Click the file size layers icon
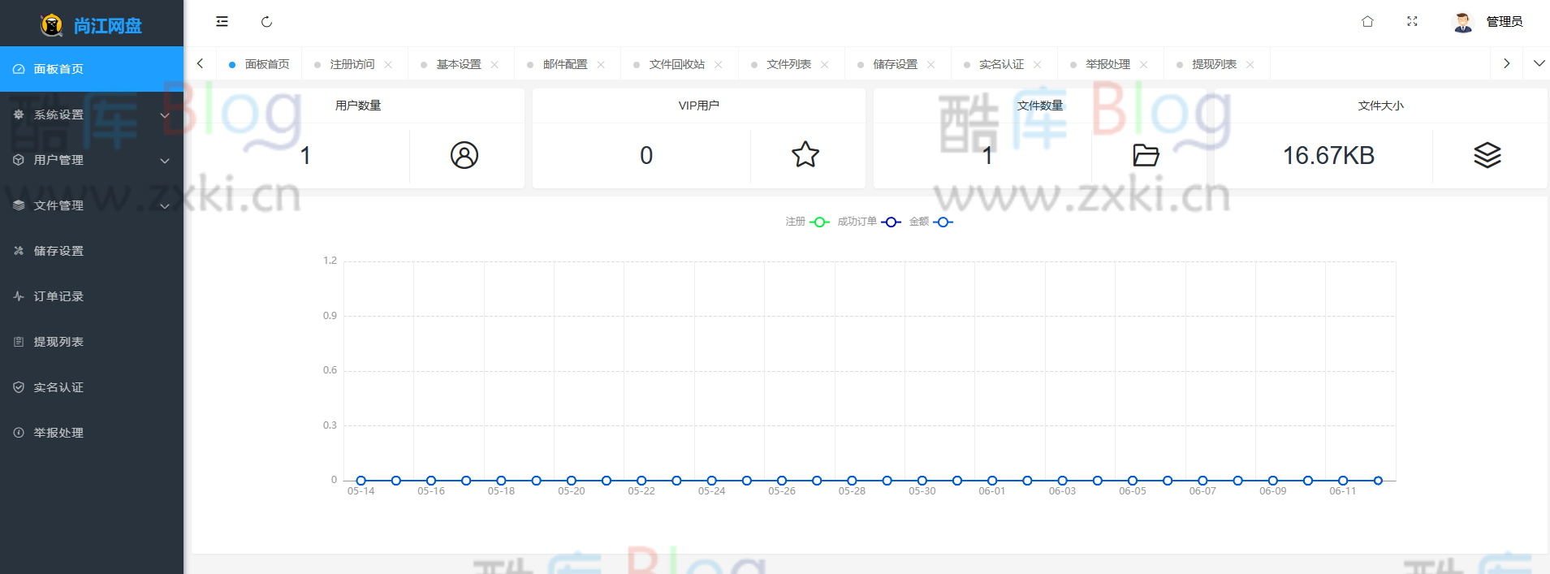1550x574 pixels. [x=1487, y=155]
